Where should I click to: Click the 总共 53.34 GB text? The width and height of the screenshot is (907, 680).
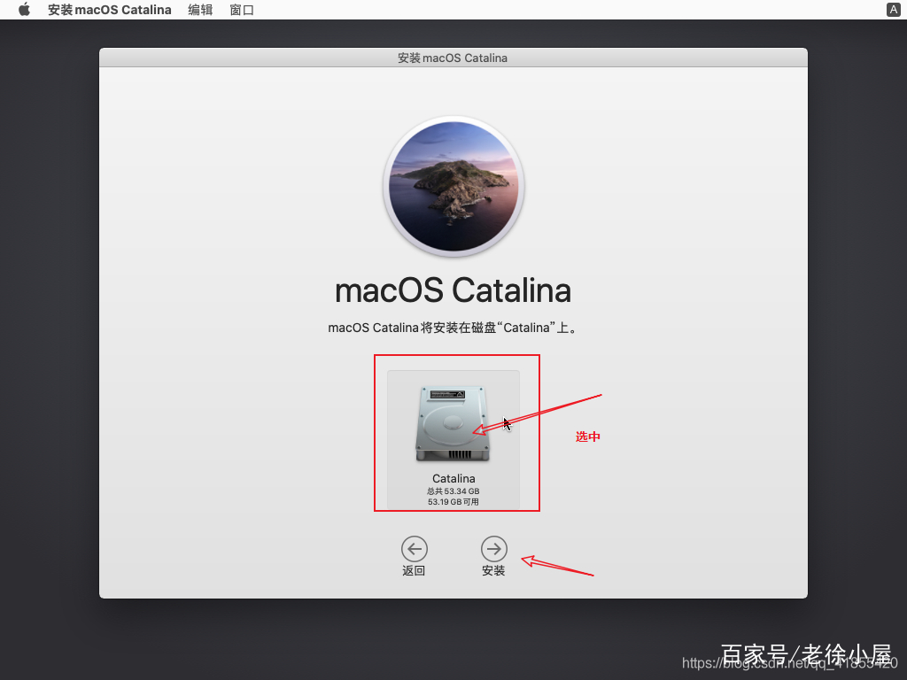453,491
